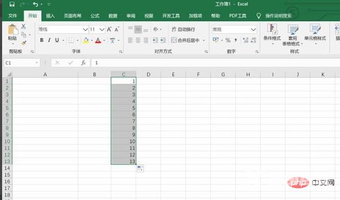Open 单元格样式 cell styles

(x=315, y=34)
